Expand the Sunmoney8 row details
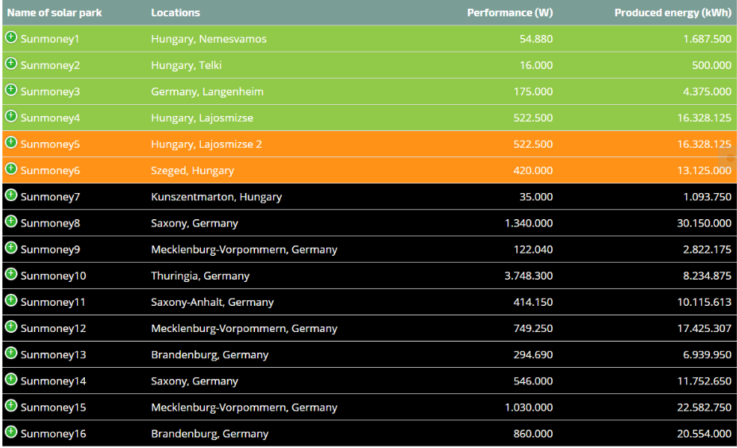This screenshot has width=737, height=448. click(11, 222)
